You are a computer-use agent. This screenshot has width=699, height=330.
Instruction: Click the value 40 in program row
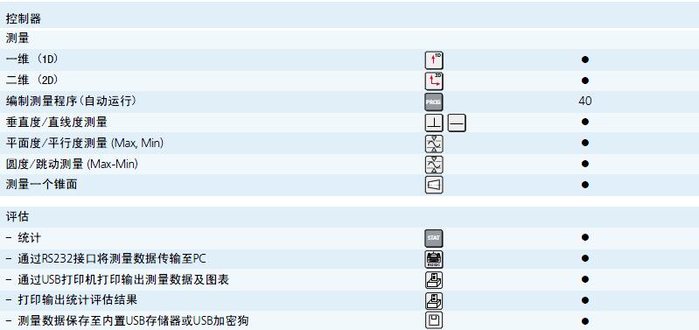[x=585, y=102]
